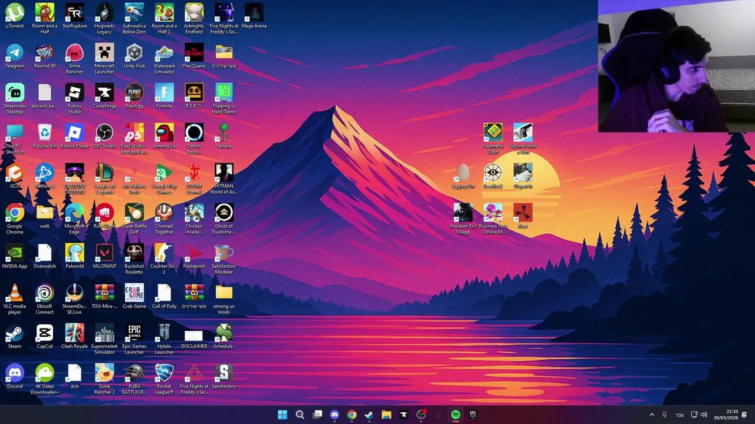This screenshot has width=755, height=424.
Task: Open the Counter-Strike 2 shortcut
Action: pyautogui.click(x=164, y=259)
